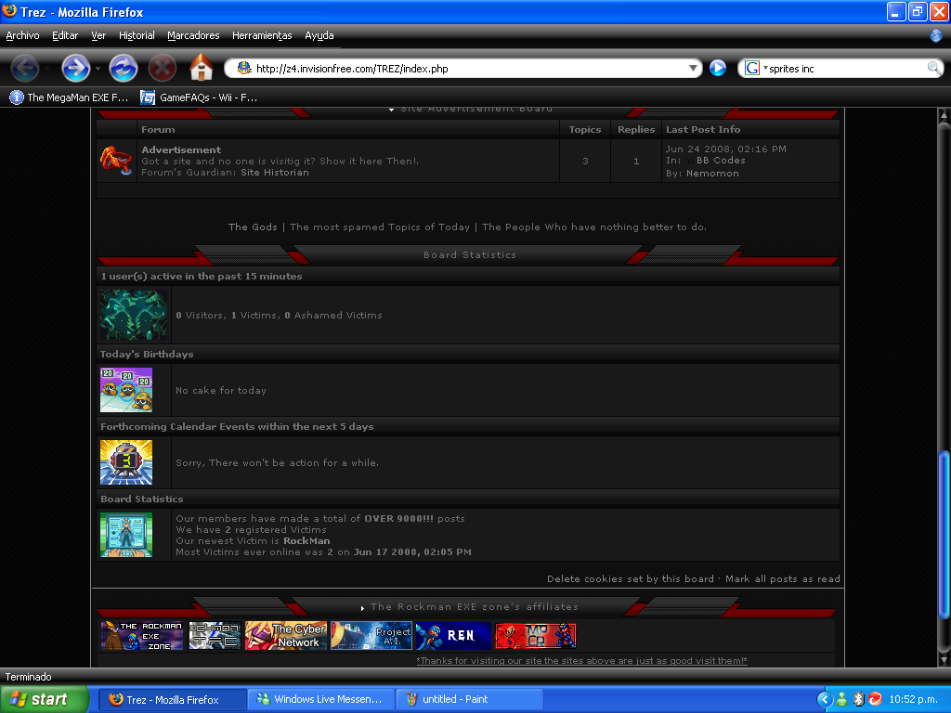This screenshot has height=713, width=951.
Task: Click 'Delete cookies set by this board' link
Action: pyautogui.click(x=630, y=578)
